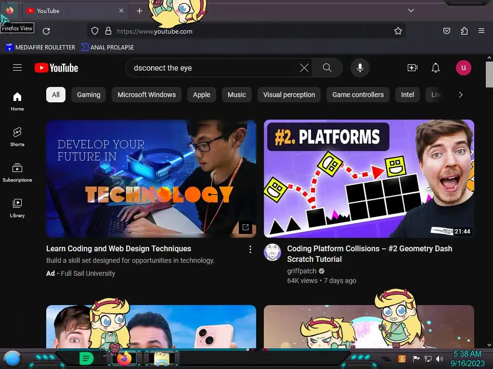Open File Explorer taskbar icon
493x369 pixels.
(162, 359)
